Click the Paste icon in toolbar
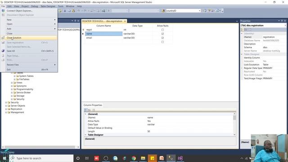Viewport: 288px width, 162px height. 73,11
